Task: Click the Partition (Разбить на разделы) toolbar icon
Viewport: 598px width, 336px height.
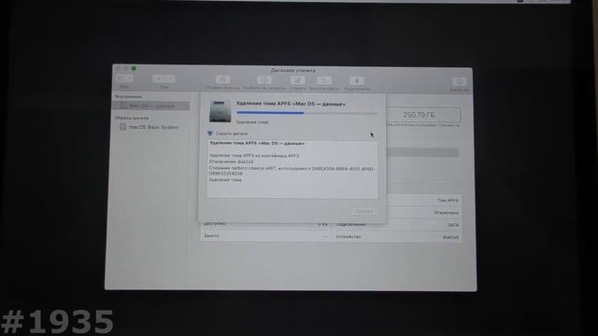Action: 264,80
